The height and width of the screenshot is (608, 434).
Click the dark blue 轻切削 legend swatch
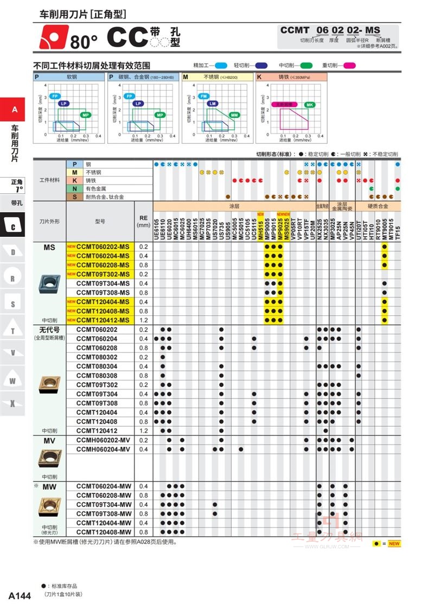pos(261,66)
